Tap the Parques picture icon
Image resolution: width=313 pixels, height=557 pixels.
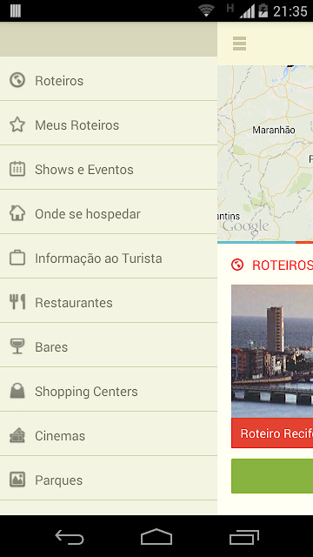pos(17,480)
